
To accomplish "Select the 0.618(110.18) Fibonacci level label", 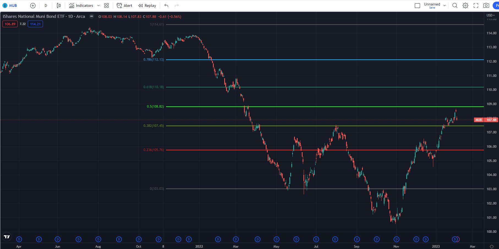I will pyautogui.click(x=153, y=87).
